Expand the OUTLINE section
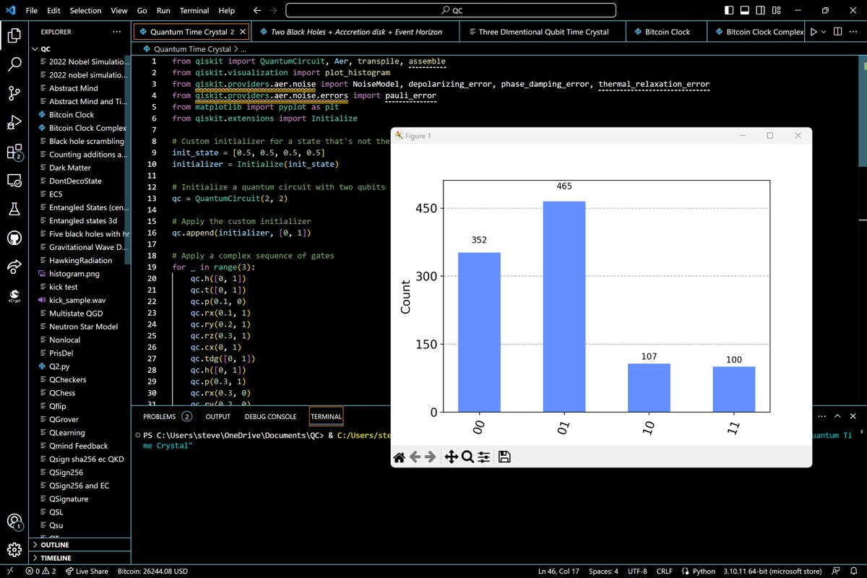The width and height of the screenshot is (867, 578). click(56, 545)
